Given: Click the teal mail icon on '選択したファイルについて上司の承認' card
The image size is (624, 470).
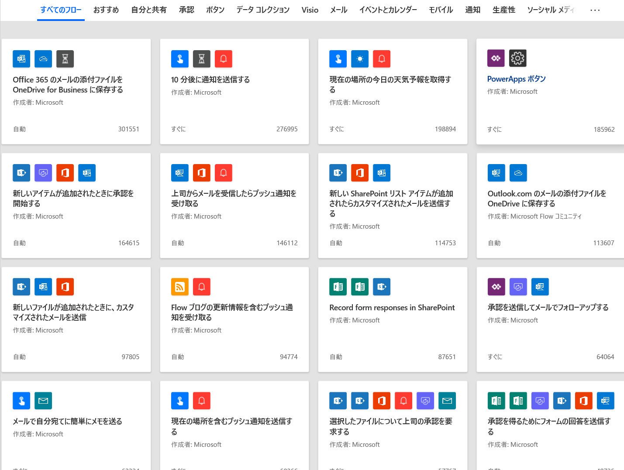Looking at the screenshot, I should 447,401.
